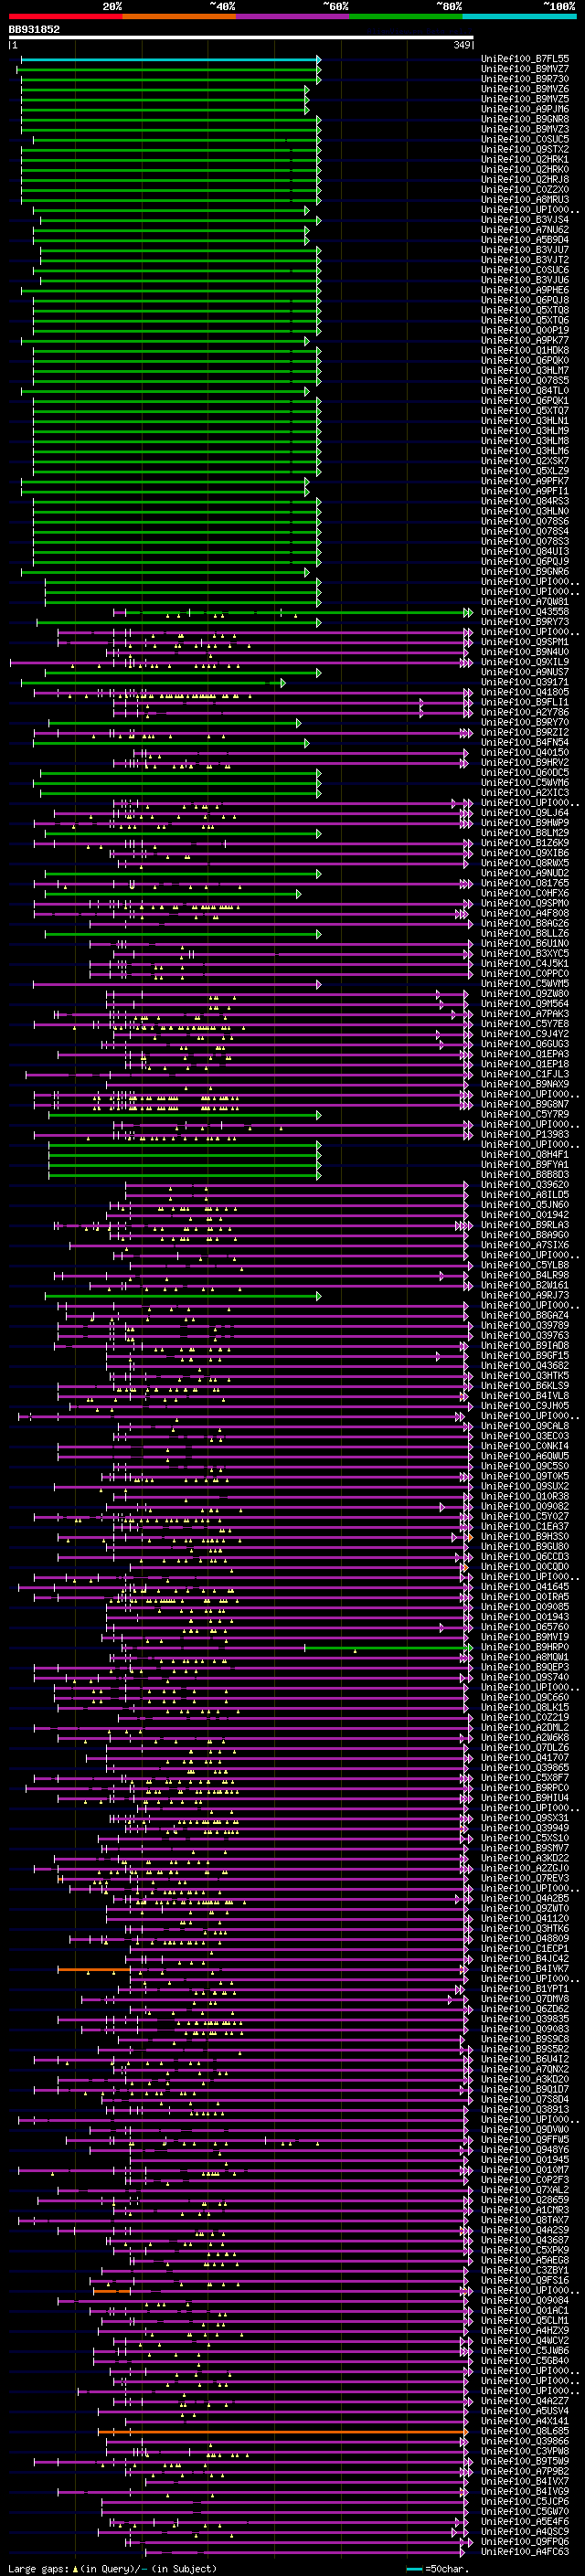Select hit label UniRef100_A7NU62
Image resolution: width=585 pixels, height=2576 pixels.
point(525,230)
